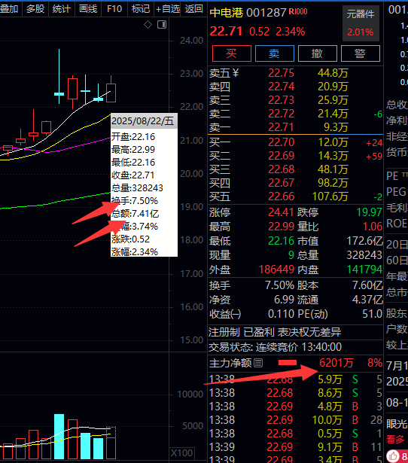Add stock via +自选 button

pos(167,9)
